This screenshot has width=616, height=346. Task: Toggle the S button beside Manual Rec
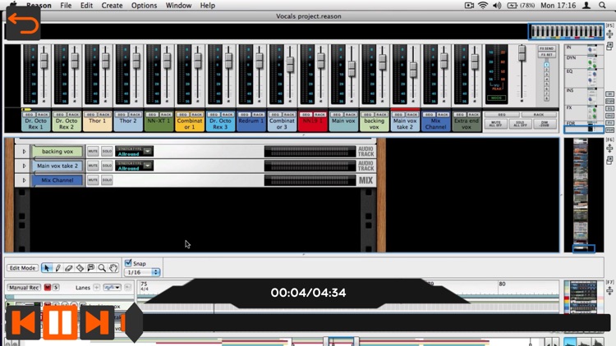56,288
